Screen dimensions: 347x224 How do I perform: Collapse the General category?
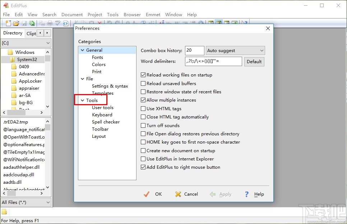pyautogui.click(x=82, y=50)
